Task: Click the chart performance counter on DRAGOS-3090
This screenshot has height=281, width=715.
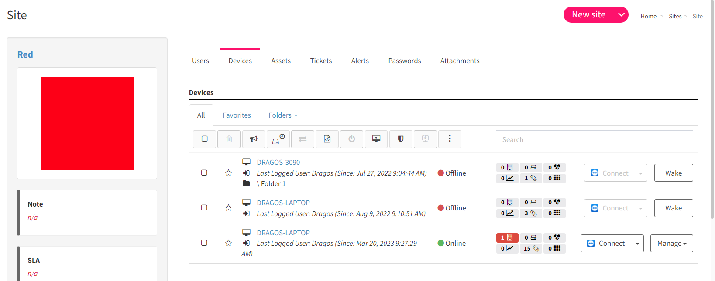Action: tap(507, 178)
